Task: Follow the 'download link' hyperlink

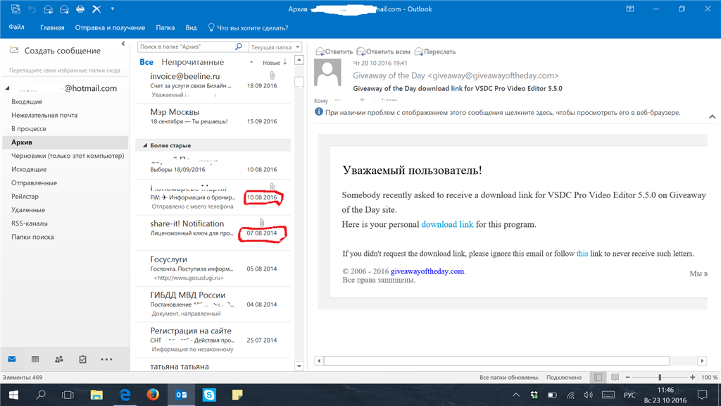Action: tap(447, 224)
